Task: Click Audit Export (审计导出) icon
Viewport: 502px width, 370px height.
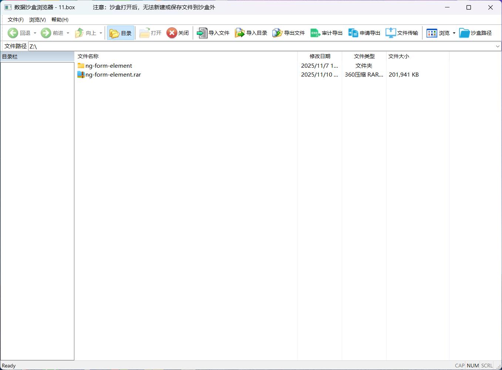Action: click(x=315, y=33)
